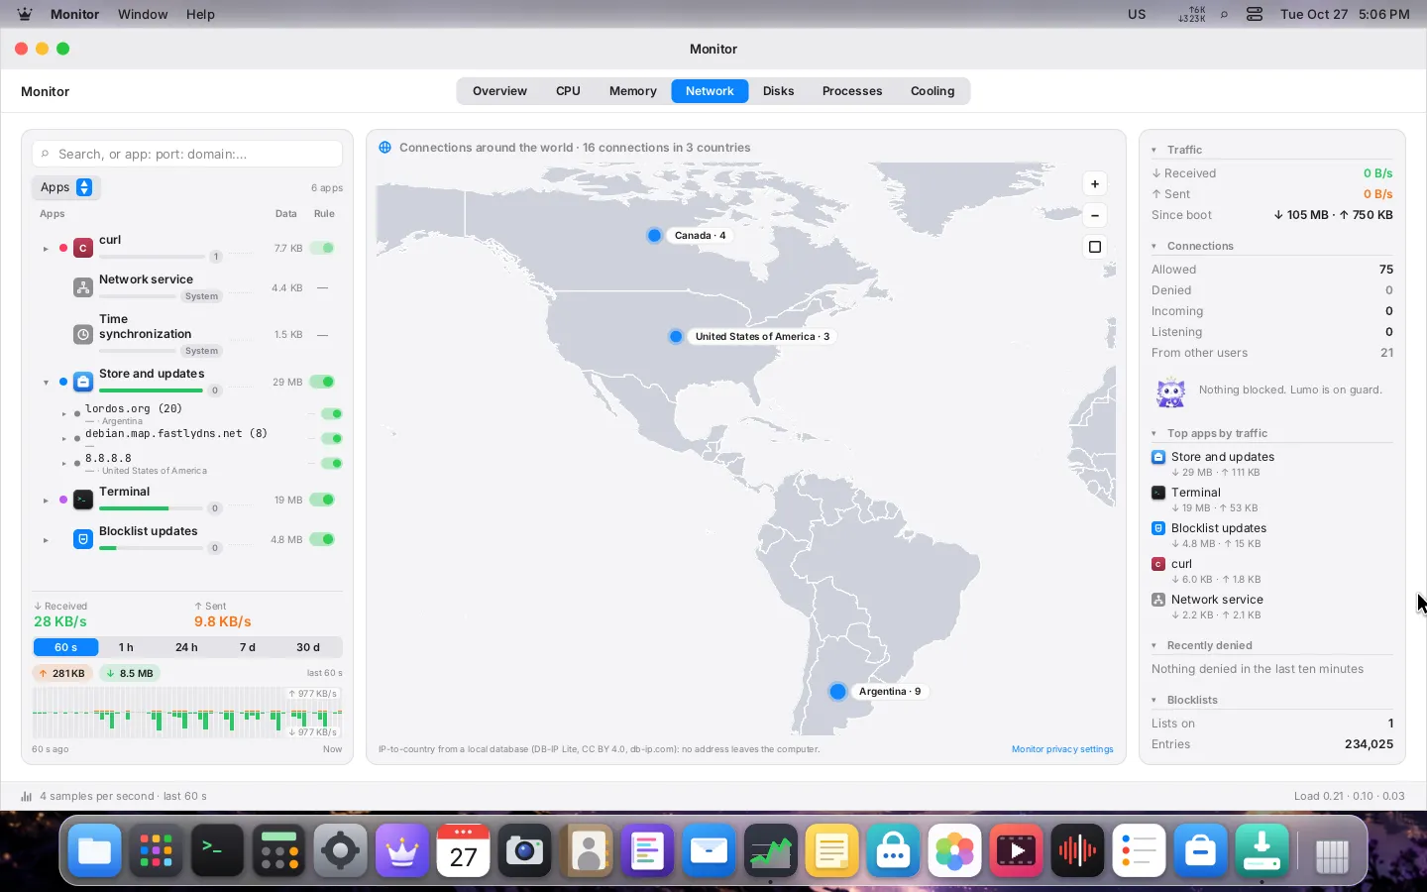The height and width of the screenshot is (892, 1427).
Task: Toggle the lordos.org rule switch
Action: [x=332, y=413]
